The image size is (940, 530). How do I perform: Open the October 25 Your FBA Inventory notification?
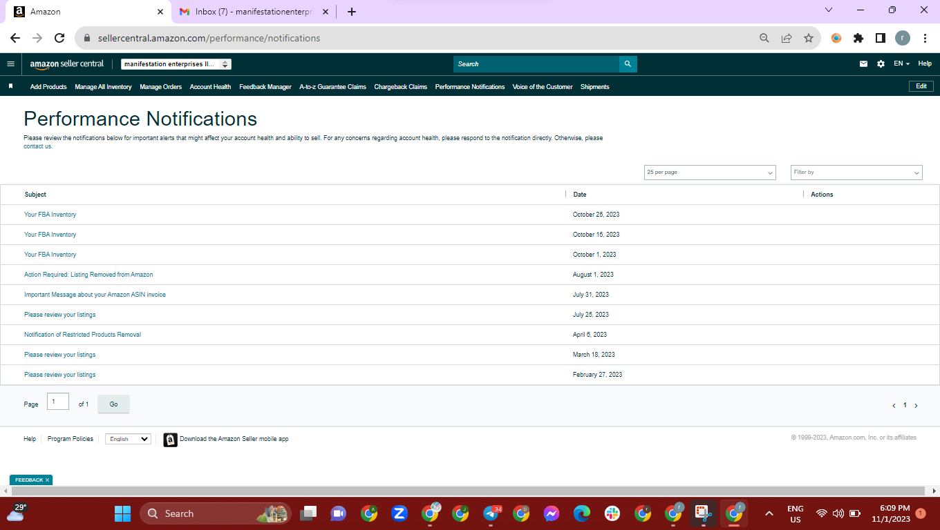[50, 215]
